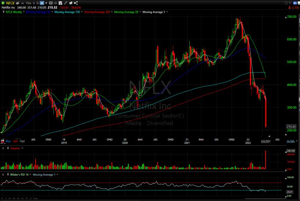Click the NFLX ticker symbol

[10, 3]
